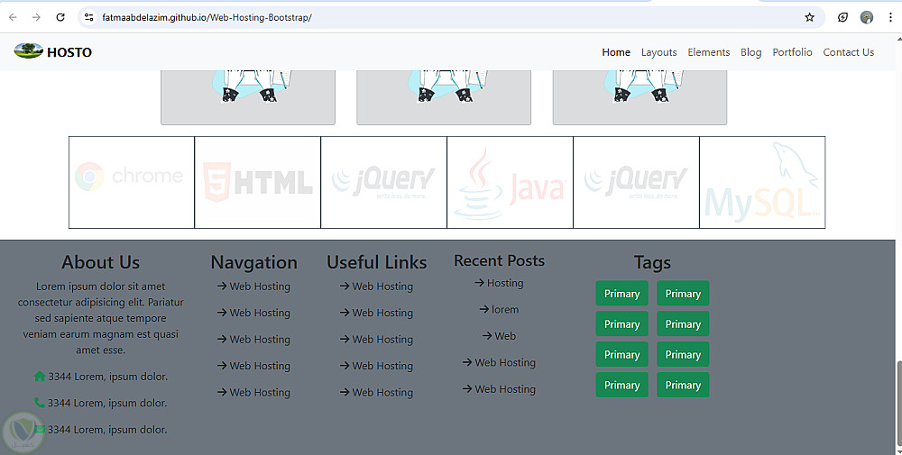902x455 pixels.
Task: Click the MySQL dolphin logo tile
Action: pyautogui.click(x=762, y=182)
